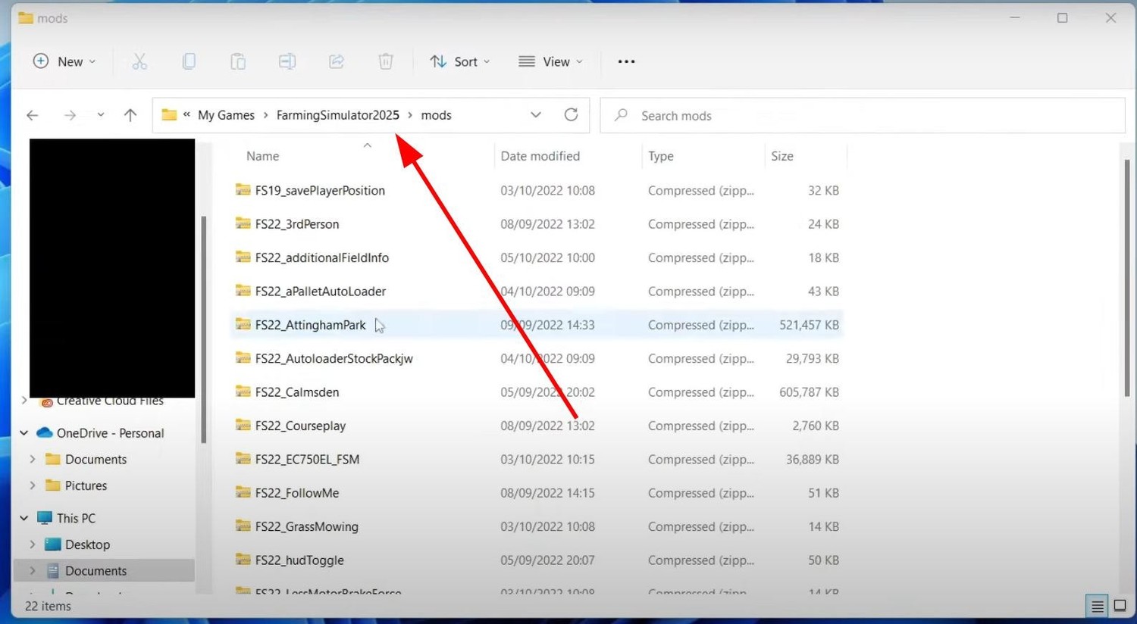This screenshot has width=1137, height=624.
Task: Refresh the mods folder view
Action: 571,114
